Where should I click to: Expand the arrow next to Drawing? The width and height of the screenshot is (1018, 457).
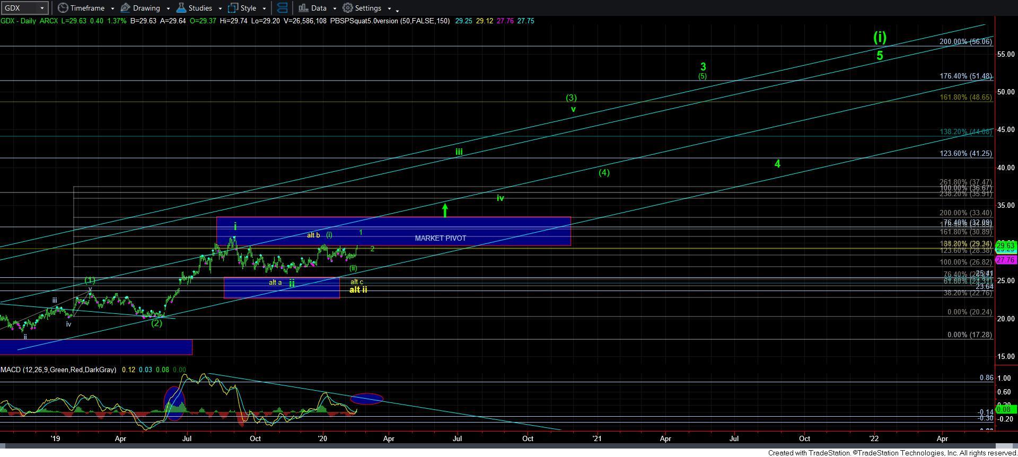[x=168, y=8]
